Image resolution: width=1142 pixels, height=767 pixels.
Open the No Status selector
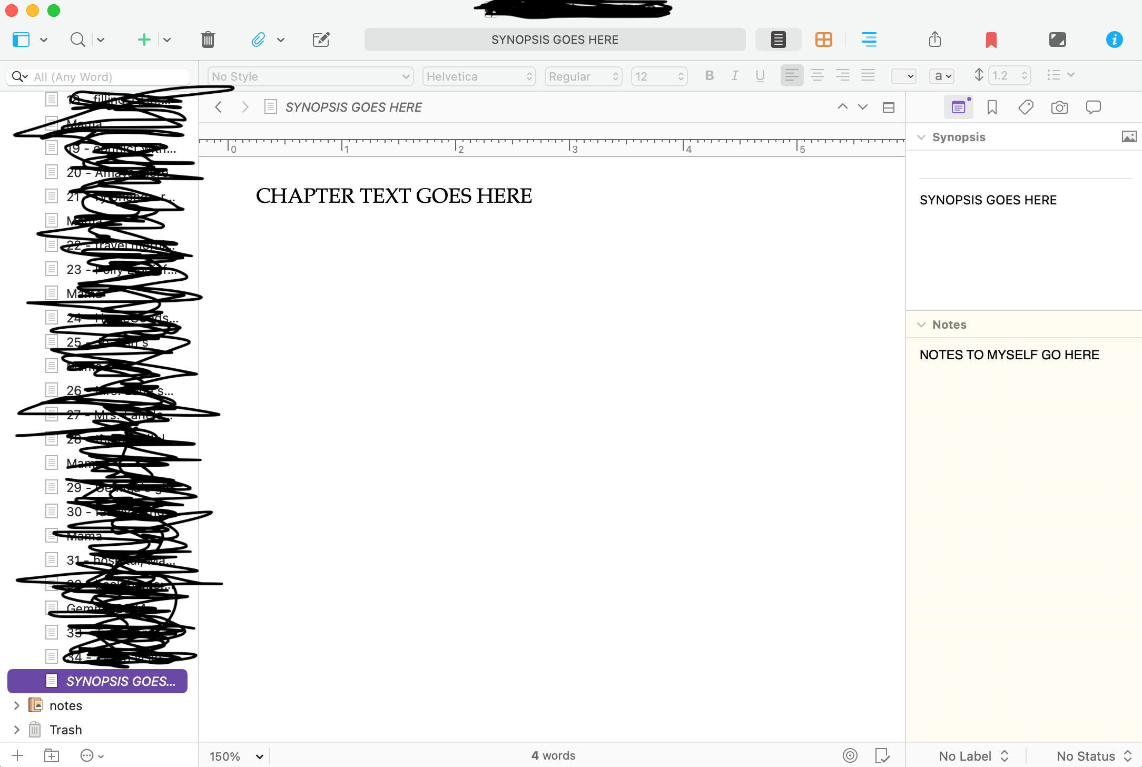pyautogui.click(x=1094, y=756)
